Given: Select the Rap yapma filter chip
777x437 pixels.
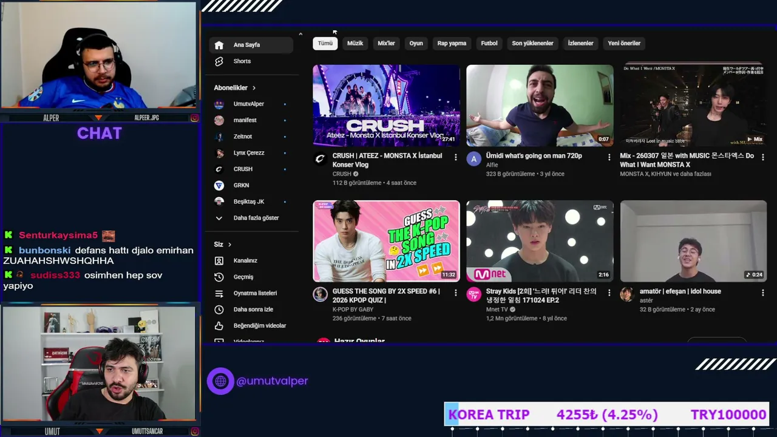Looking at the screenshot, I should pos(452,43).
